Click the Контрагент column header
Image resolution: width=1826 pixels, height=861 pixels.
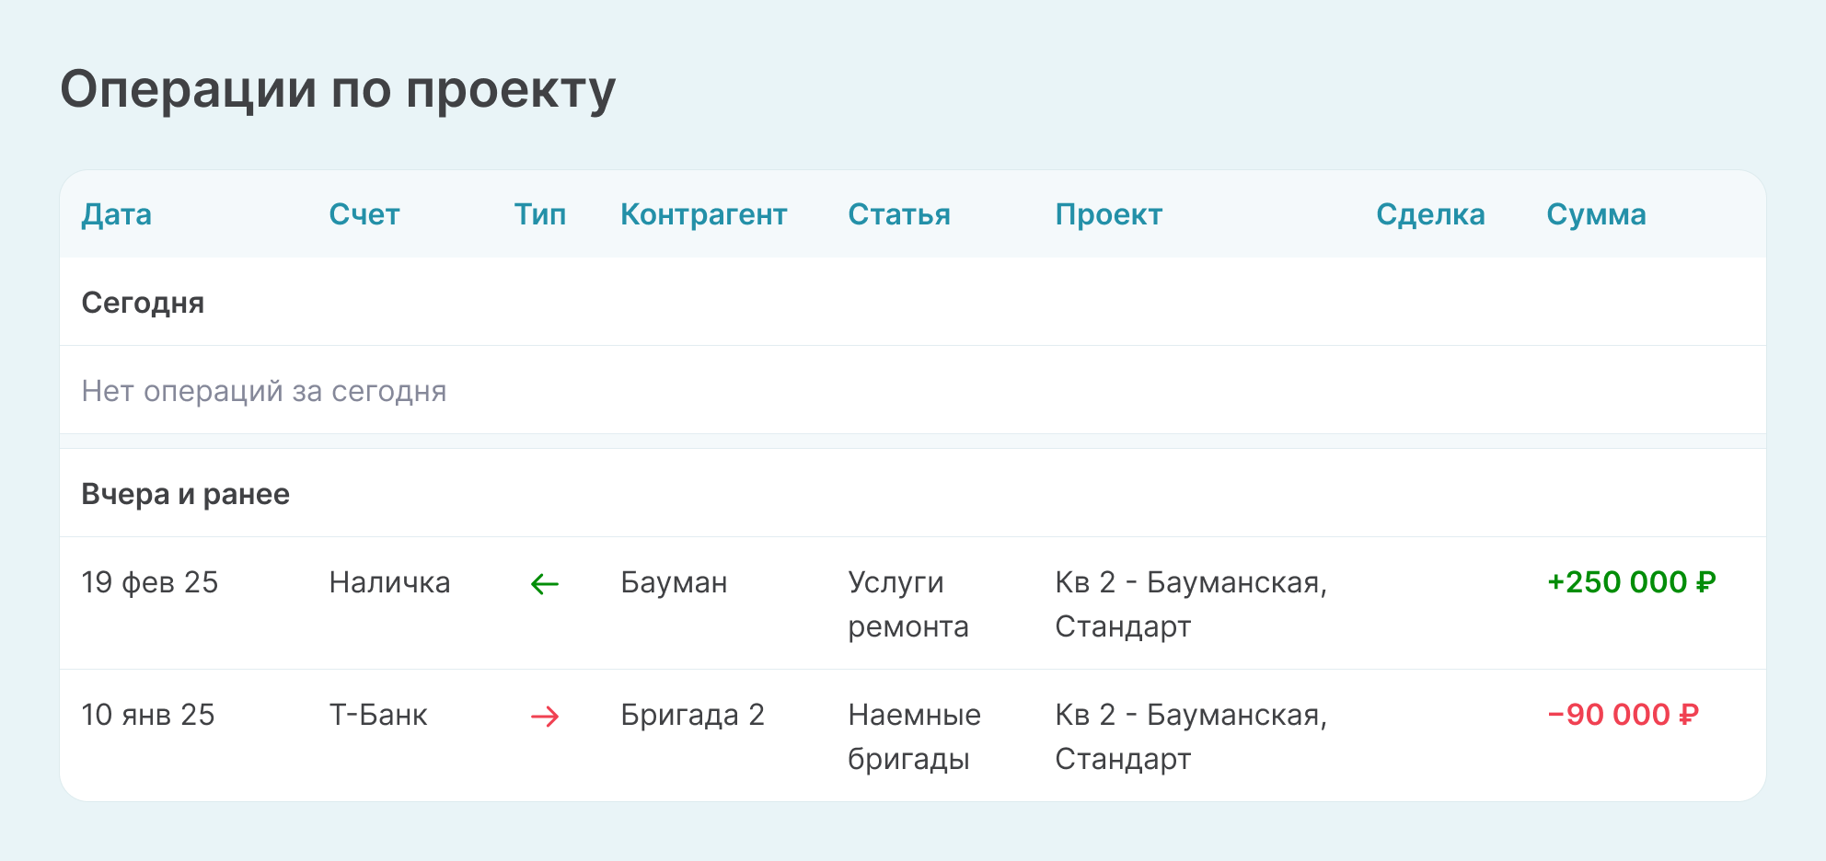703,214
